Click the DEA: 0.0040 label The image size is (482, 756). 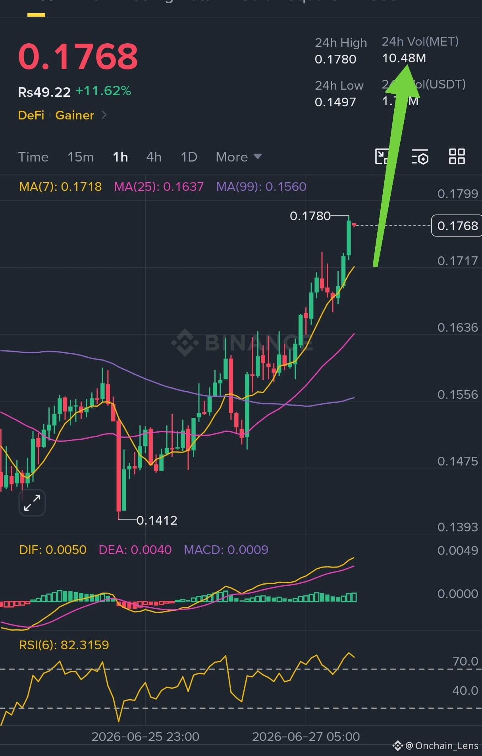pyautogui.click(x=135, y=550)
